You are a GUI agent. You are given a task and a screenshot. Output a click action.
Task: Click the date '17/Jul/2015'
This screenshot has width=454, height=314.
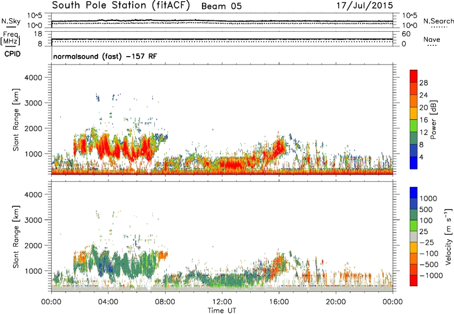[364, 6]
